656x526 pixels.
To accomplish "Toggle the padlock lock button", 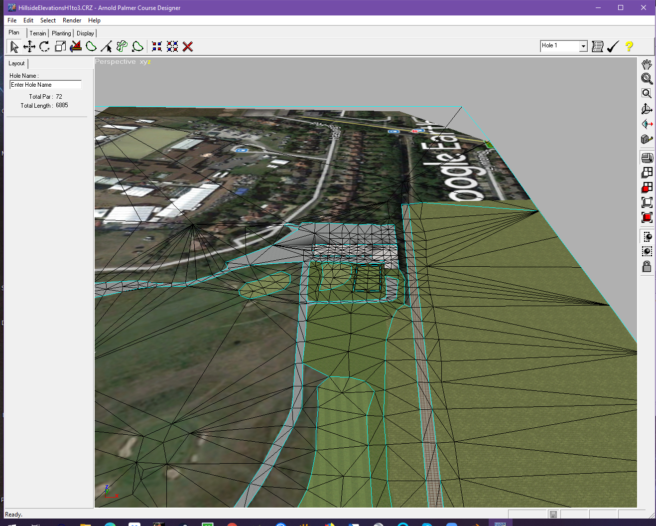I will tap(647, 267).
